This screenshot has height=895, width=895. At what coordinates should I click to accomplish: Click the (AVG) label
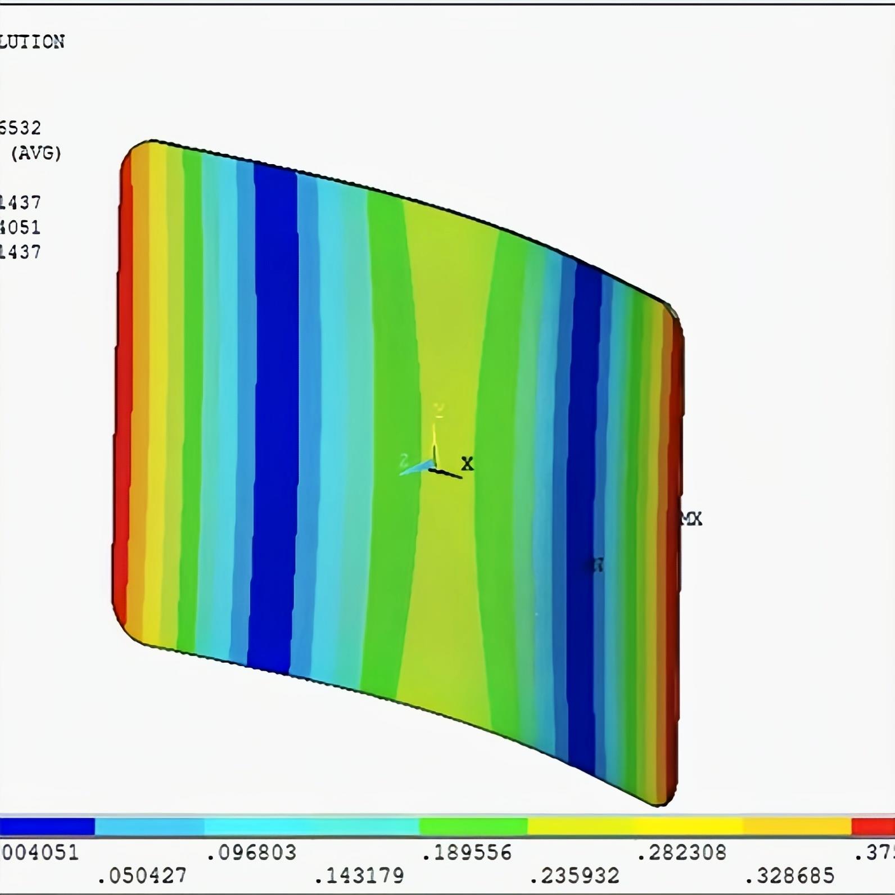[x=36, y=153]
